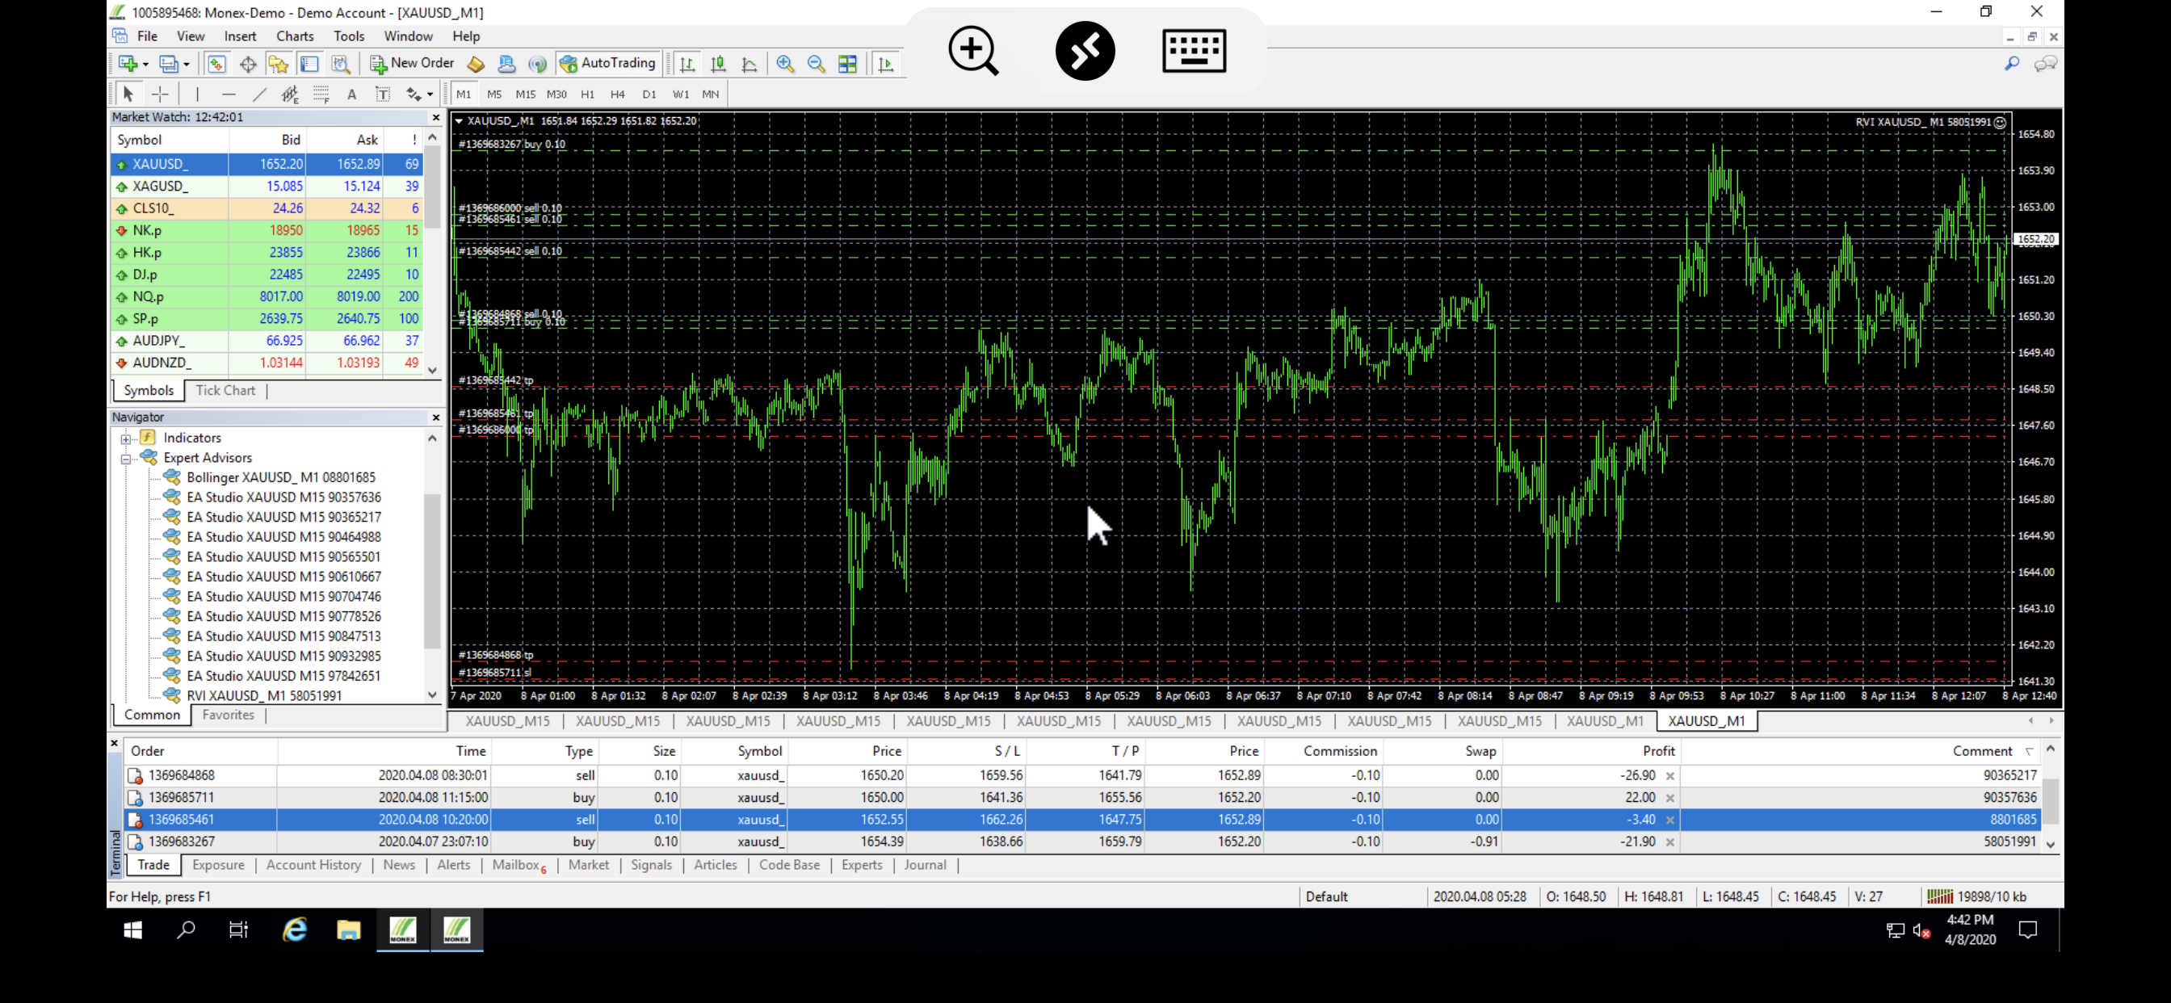Screen dimensions: 2171x1003
Task: Open the chat bubbles icon
Action: coord(2047,64)
